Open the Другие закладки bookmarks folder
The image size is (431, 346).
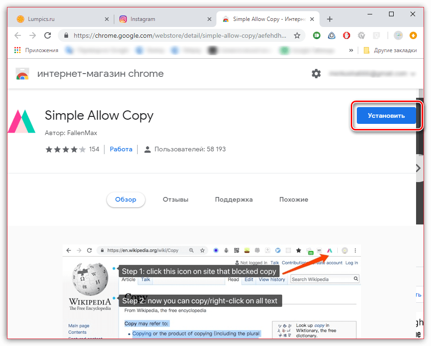pos(390,50)
